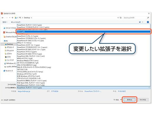Choose PowerPoint 97-2003 スライド ショー (*.pps)
Viewport: 152px width, 116px height.
(84, 50)
